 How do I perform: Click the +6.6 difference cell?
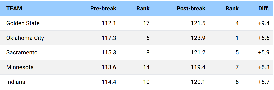[264, 38]
